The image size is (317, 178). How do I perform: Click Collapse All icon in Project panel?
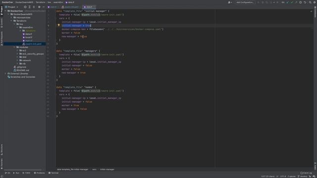[34, 7]
